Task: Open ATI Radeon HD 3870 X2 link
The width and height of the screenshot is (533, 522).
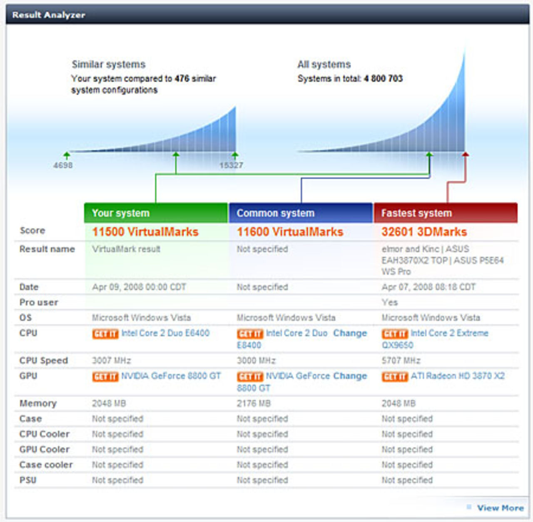Action: coord(458,376)
